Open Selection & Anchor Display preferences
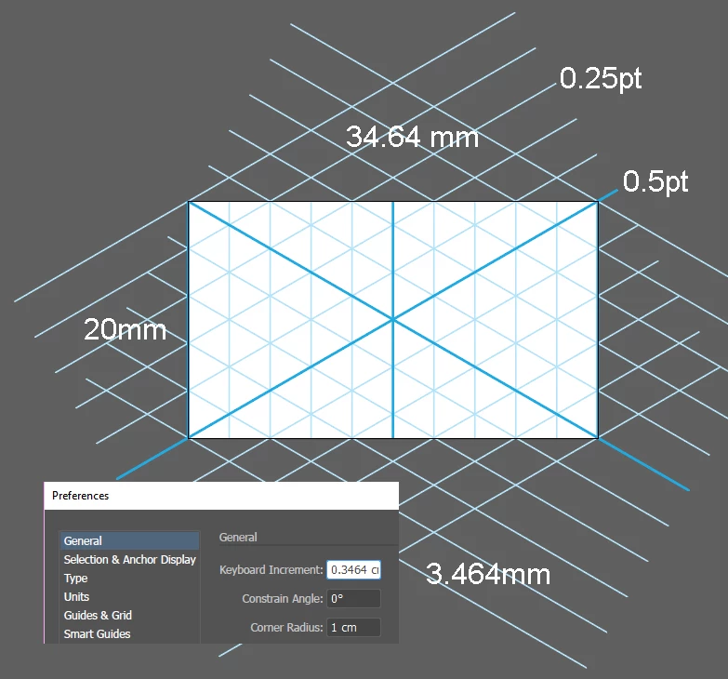Viewport: 728px width, 679px height. [129, 560]
